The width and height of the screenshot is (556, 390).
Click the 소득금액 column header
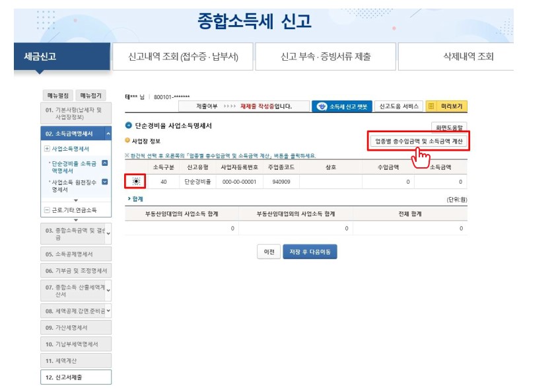(440, 167)
